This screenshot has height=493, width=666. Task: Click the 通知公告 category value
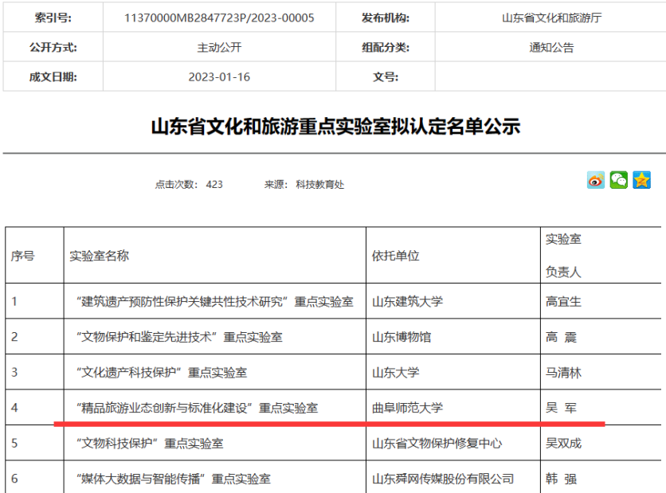550,47
